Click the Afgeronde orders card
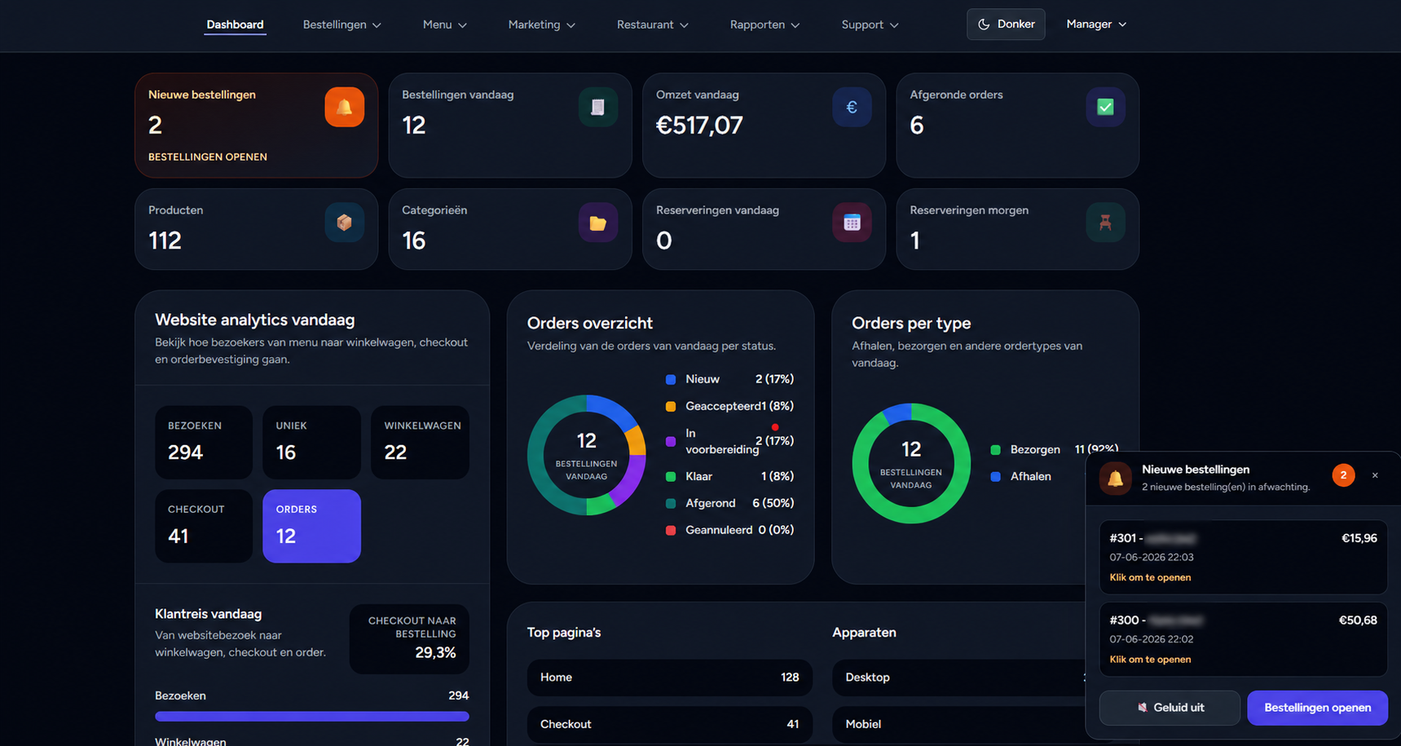 [x=1017, y=126]
